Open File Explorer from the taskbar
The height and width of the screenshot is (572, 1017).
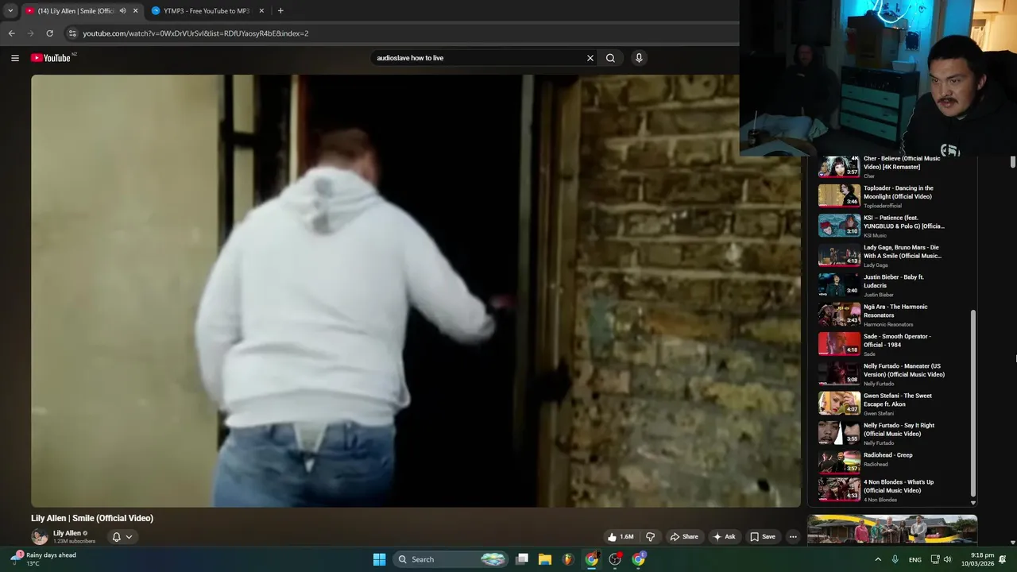(x=545, y=559)
